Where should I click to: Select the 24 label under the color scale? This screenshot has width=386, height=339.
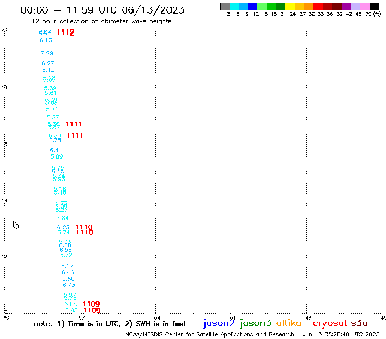(x=293, y=14)
